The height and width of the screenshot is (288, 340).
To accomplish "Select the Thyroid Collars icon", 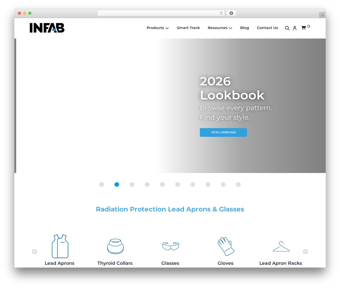I will (x=115, y=246).
